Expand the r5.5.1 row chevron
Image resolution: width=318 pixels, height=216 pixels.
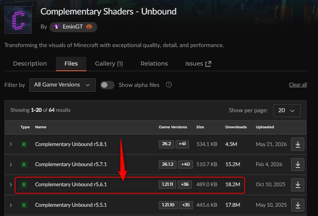point(11,205)
